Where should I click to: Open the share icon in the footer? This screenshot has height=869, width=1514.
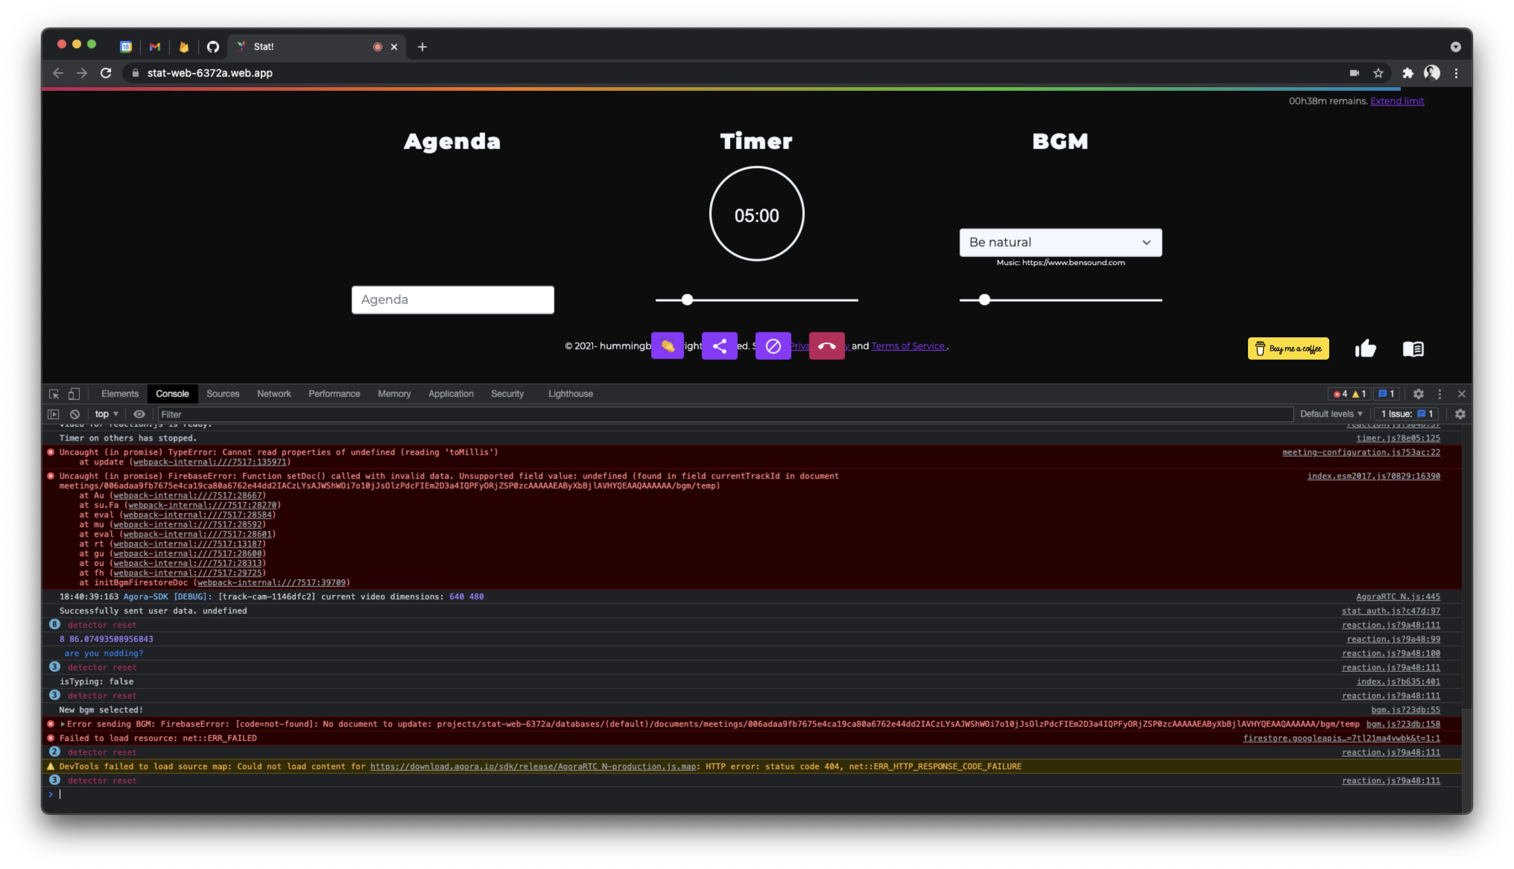tap(720, 346)
